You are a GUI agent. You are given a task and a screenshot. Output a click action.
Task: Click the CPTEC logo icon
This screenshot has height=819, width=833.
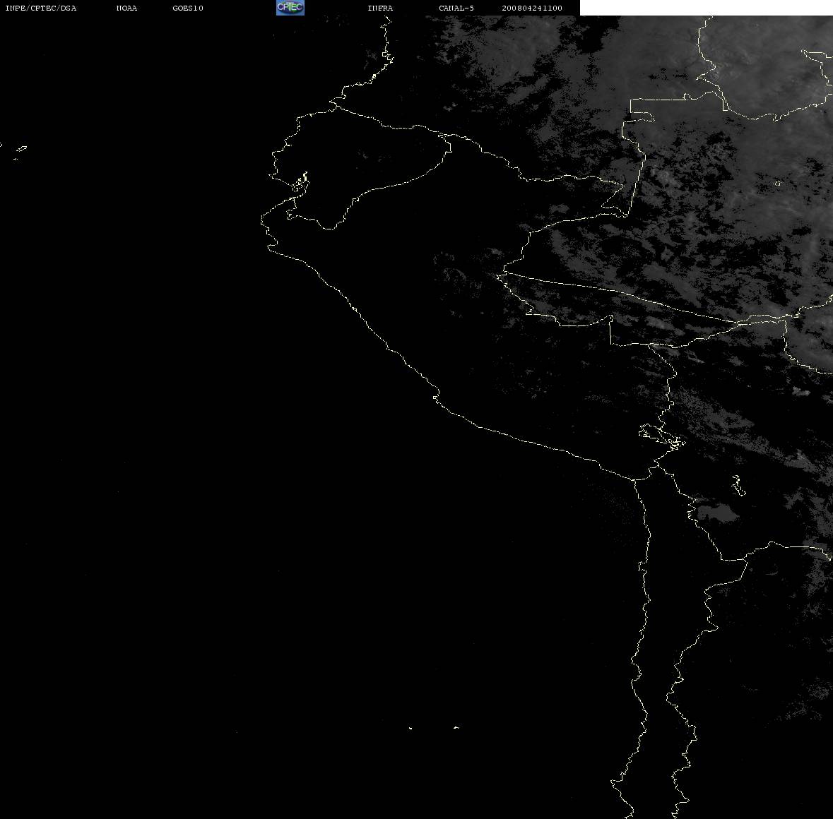coord(290,8)
